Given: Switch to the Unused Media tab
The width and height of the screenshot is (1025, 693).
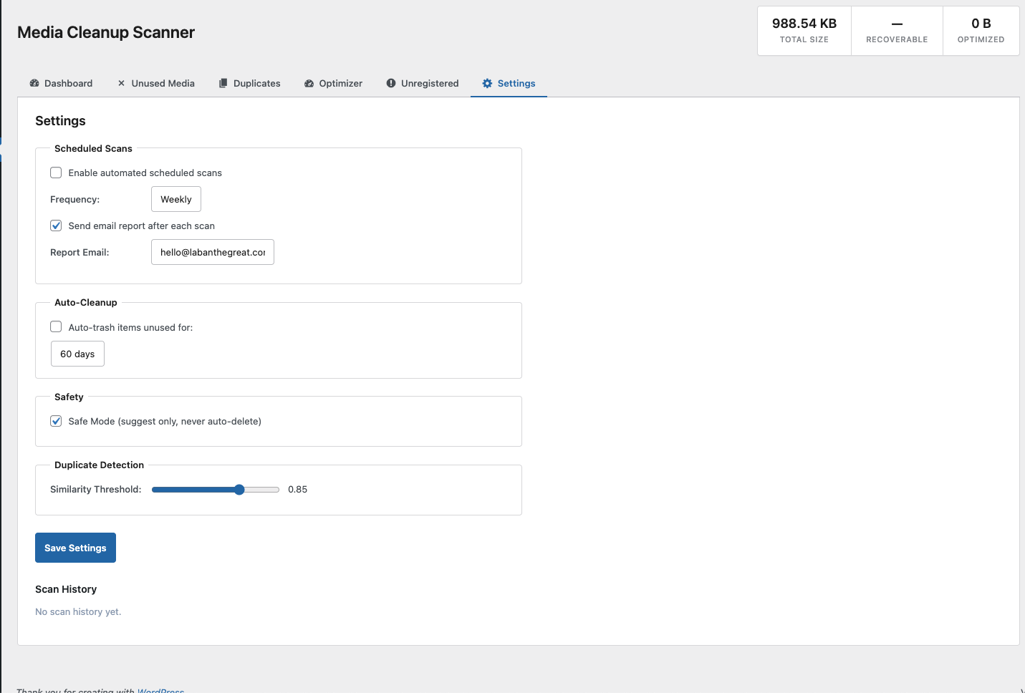Looking at the screenshot, I should [x=156, y=83].
